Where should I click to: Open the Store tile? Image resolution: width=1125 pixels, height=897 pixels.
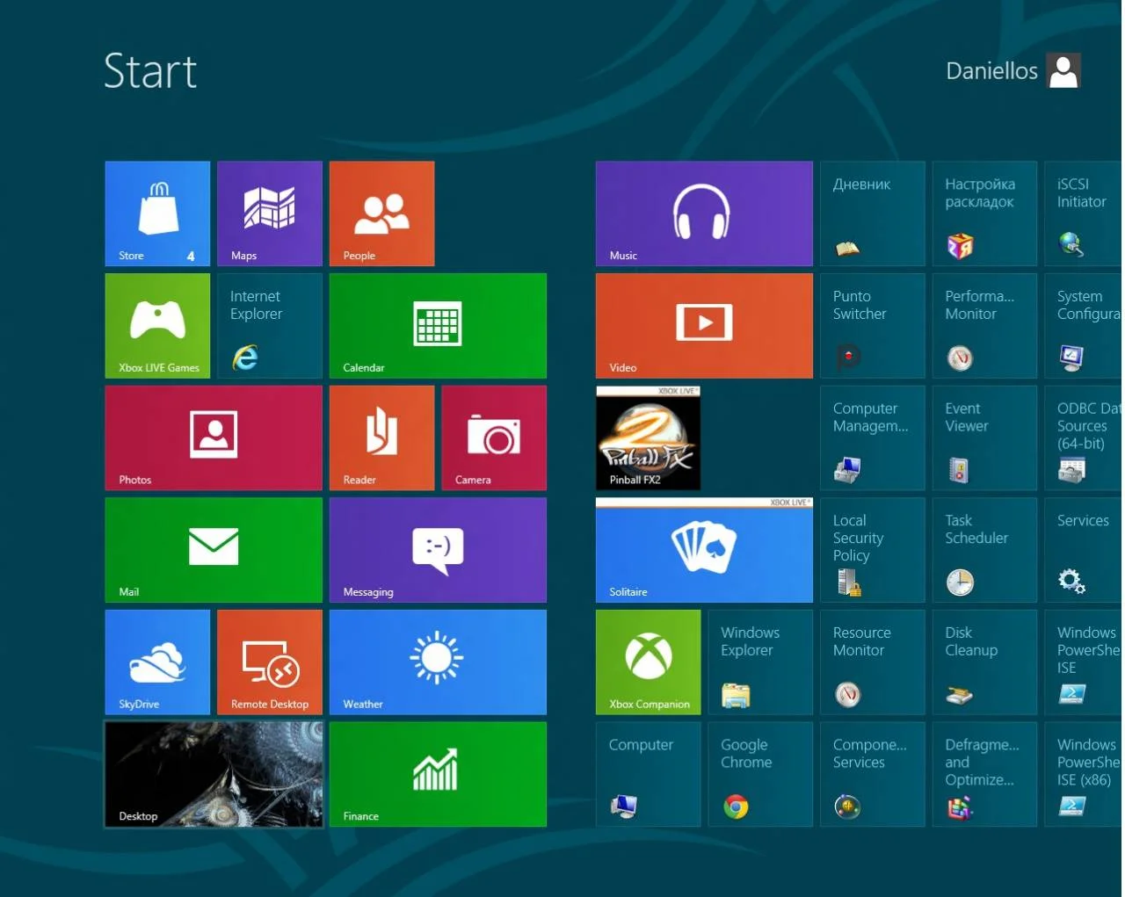click(157, 213)
